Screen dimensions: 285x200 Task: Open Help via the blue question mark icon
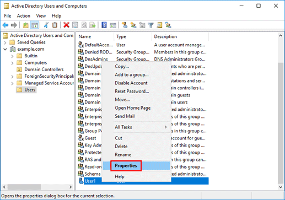(x=104, y=25)
